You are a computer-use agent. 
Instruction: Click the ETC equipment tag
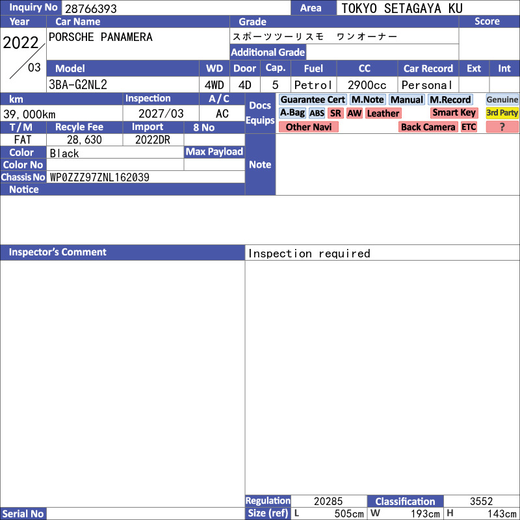click(469, 127)
